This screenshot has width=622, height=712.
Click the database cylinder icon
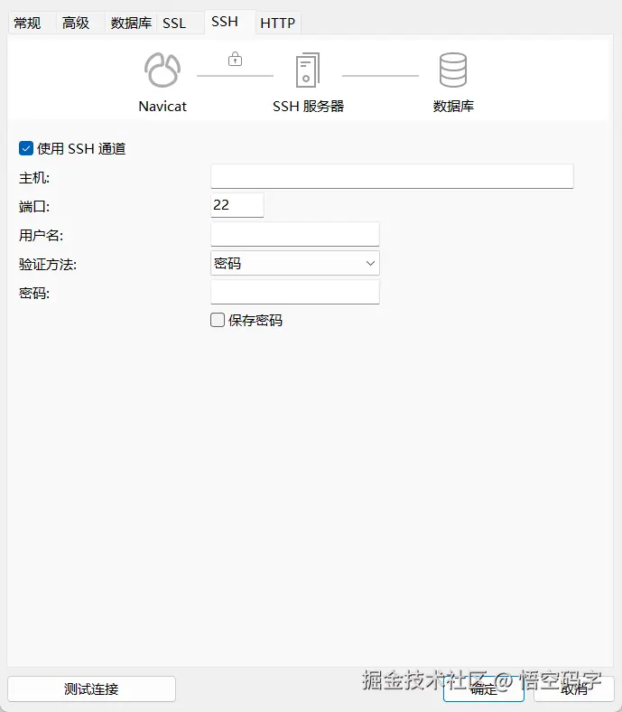(x=453, y=70)
